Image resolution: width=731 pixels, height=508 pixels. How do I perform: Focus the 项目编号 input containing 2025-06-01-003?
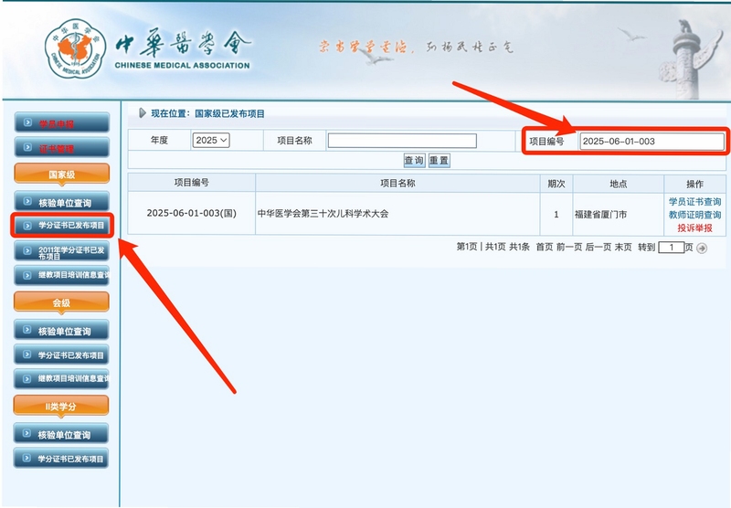652,142
